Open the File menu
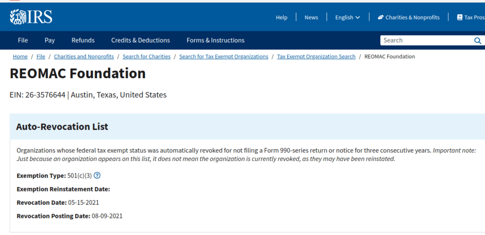Viewport: 485px width, 235px height. tap(23, 40)
